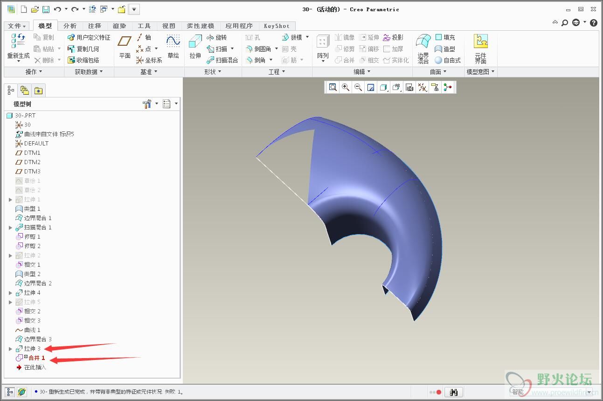Screen dimensions: 603x401
Task: Open the 曲面 group dropdown
Action: [x=438, y=72]
